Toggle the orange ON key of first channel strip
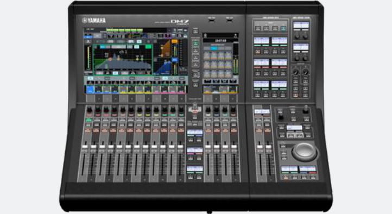392x214 pixels. [x=88, y=130]
